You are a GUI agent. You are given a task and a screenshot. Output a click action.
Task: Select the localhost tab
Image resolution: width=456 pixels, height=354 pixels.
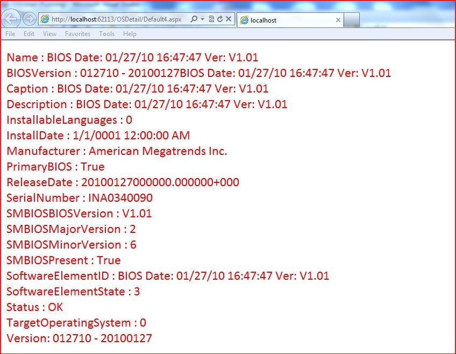[290, 20]
